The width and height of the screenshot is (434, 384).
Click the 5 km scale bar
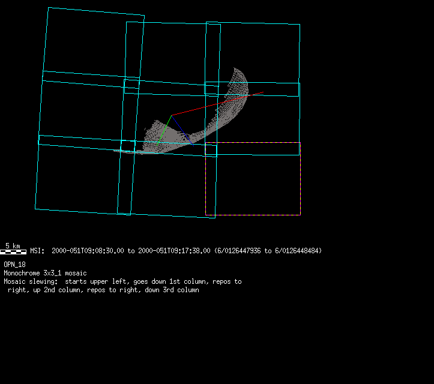tap(13, 252)
